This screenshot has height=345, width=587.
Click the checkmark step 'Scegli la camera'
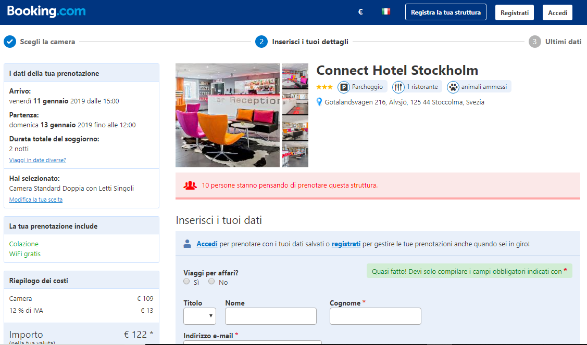coord(10,42)
